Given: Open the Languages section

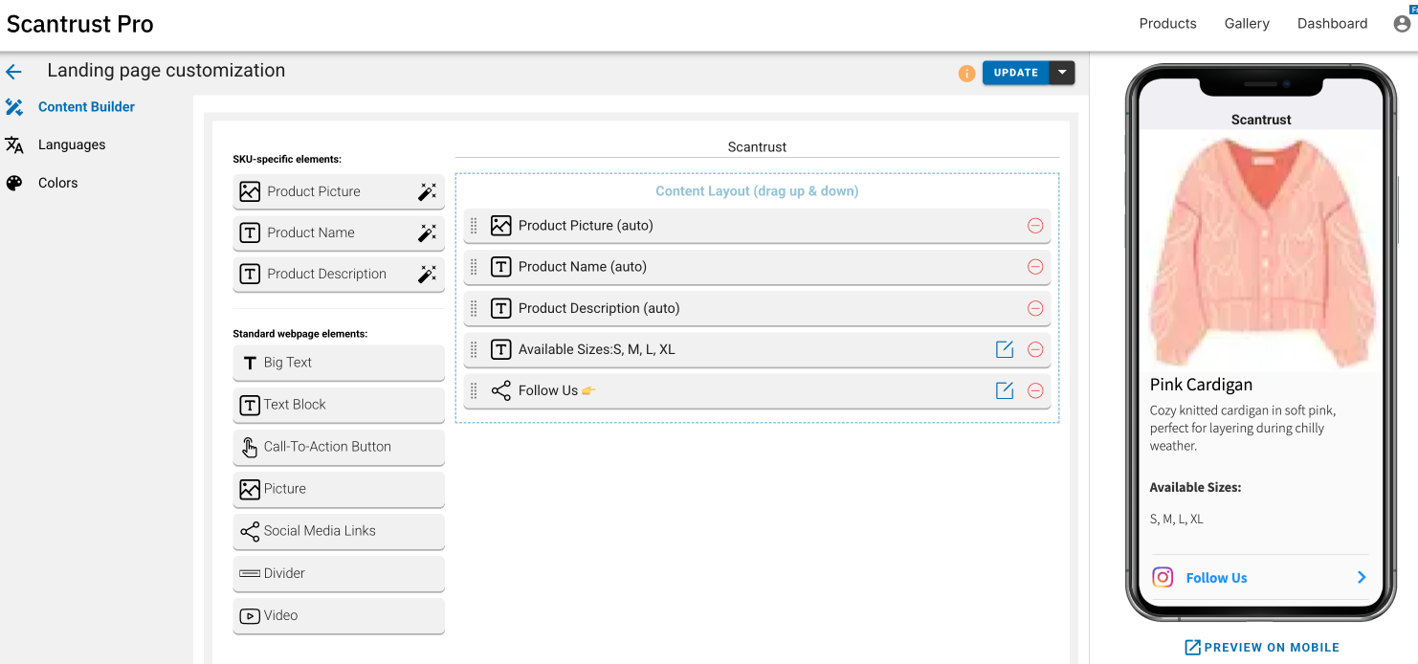Looking at the screenshot, I should (72, 144).
